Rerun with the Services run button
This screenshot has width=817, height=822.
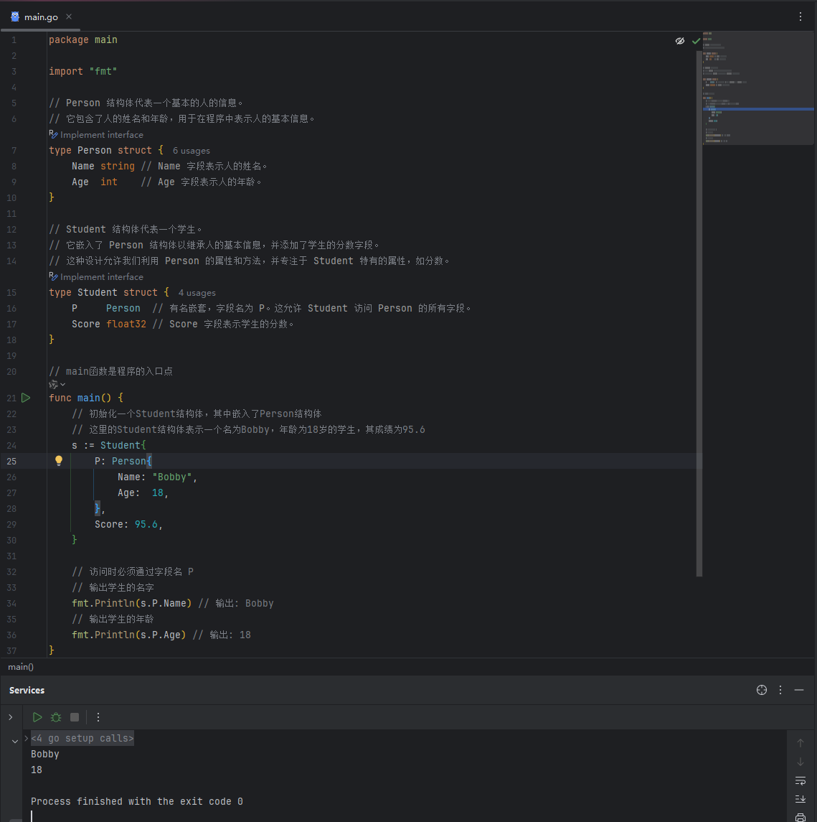(x=37, y=717)
